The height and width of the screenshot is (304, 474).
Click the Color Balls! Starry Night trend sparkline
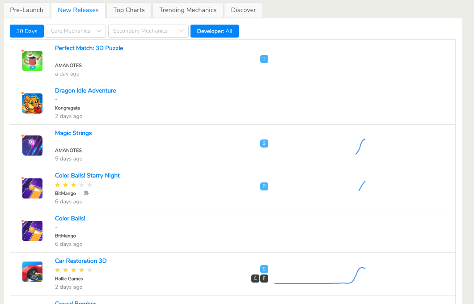362,186
